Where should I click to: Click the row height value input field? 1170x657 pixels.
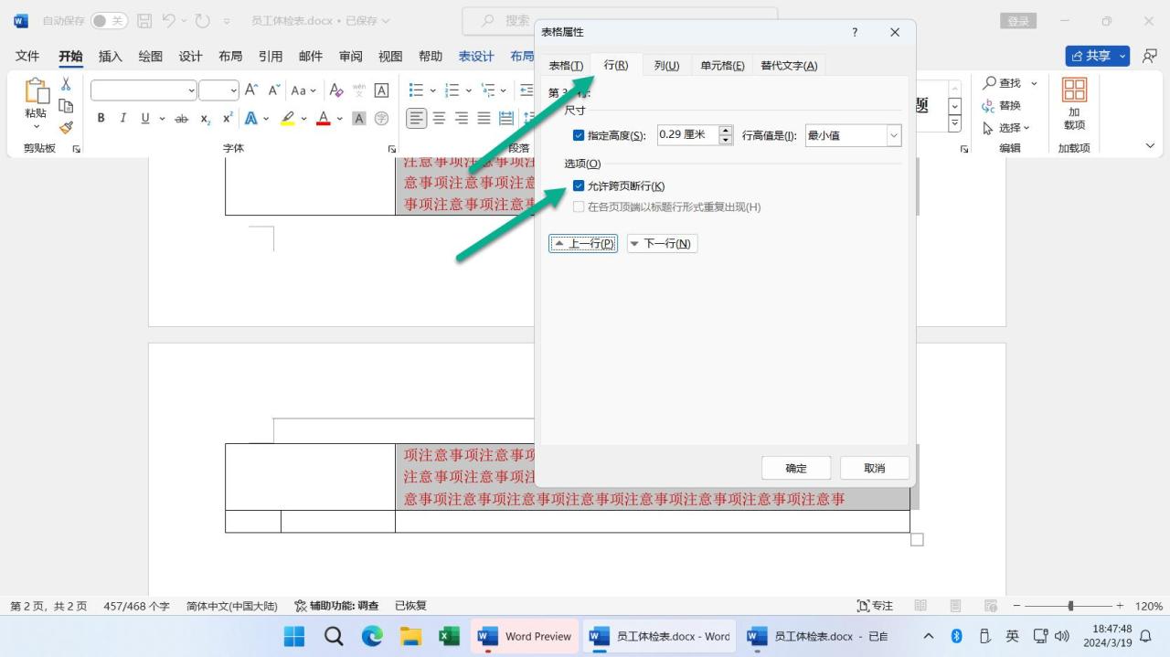click(687, 134)
